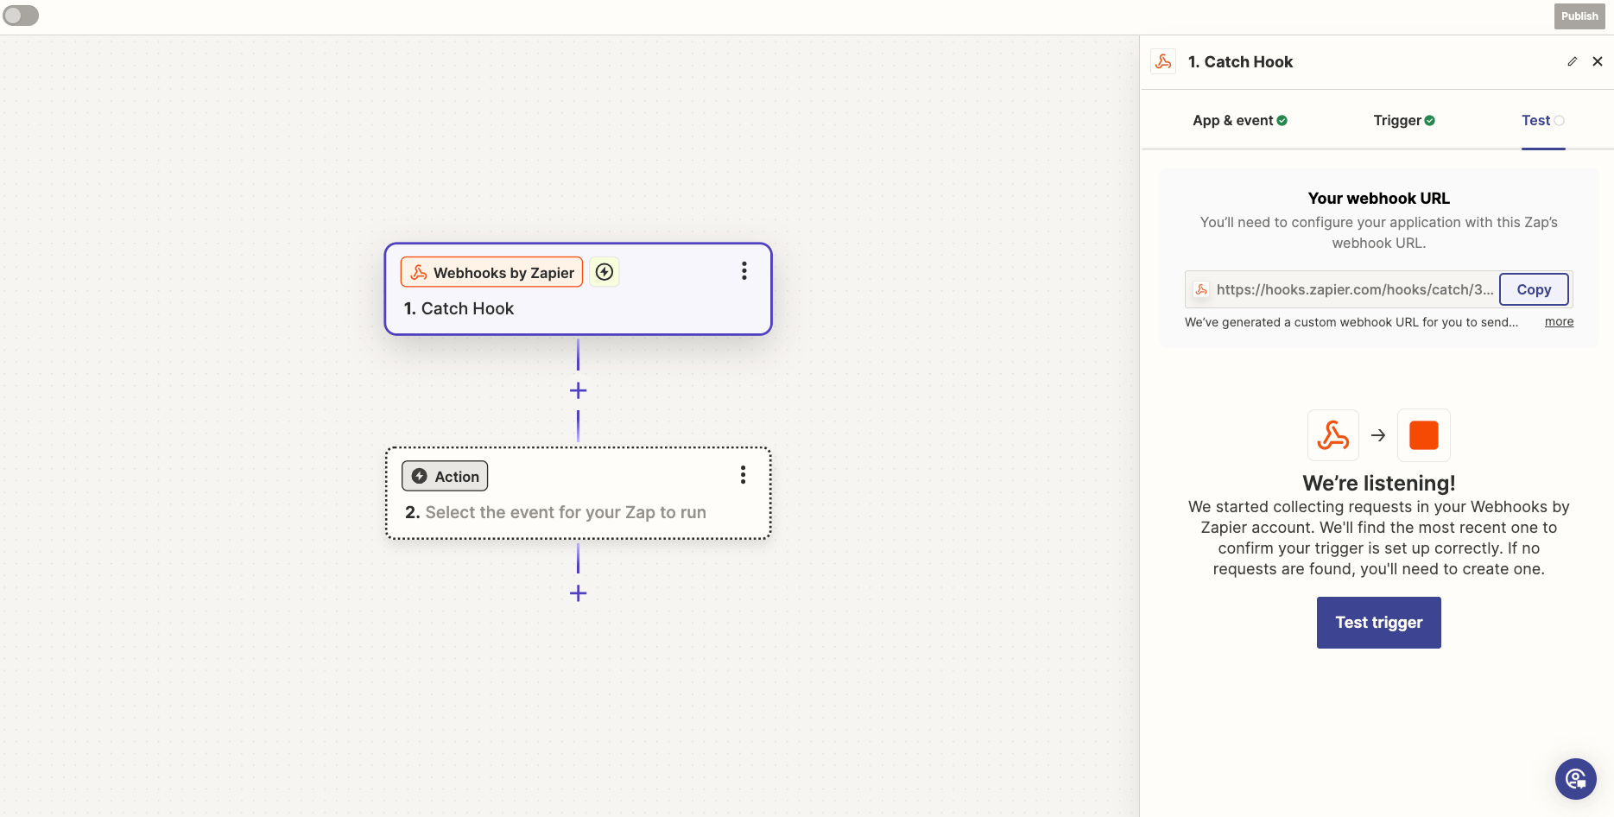Open the help chat bubble icon
Screen dimensions: 1614x817
point(1575,779)
